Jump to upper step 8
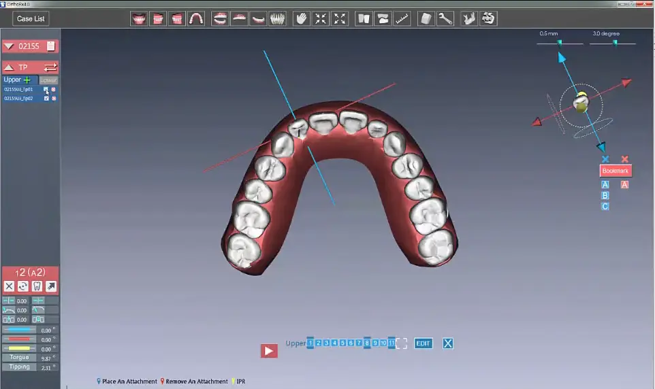The width and height of the screenshot is (655, 389). click(x=367, y=343)
